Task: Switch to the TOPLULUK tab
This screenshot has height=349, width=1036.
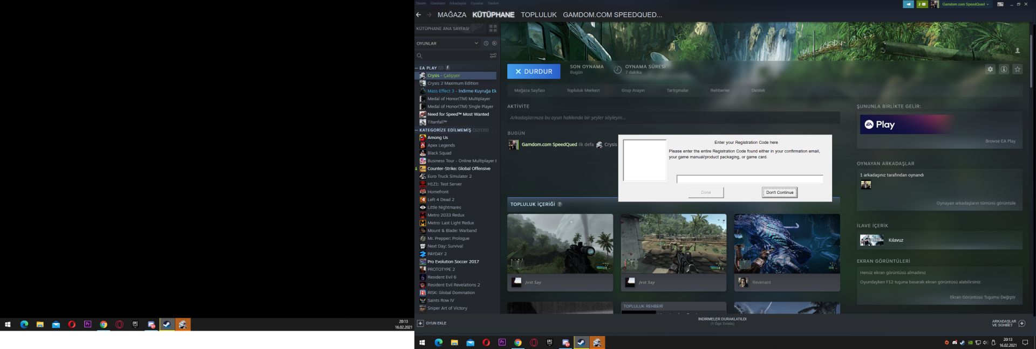Action: coord(539,15)
